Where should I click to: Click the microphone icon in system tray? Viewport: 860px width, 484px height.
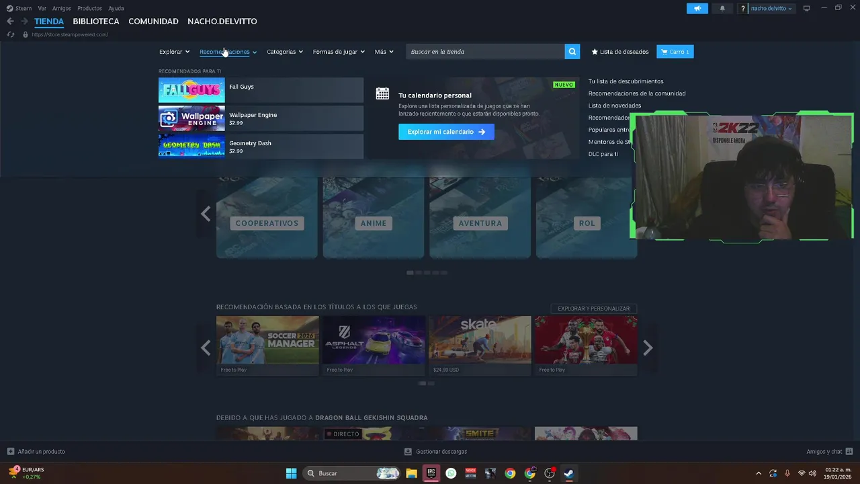pyautogui.click(x=787, y=473)
